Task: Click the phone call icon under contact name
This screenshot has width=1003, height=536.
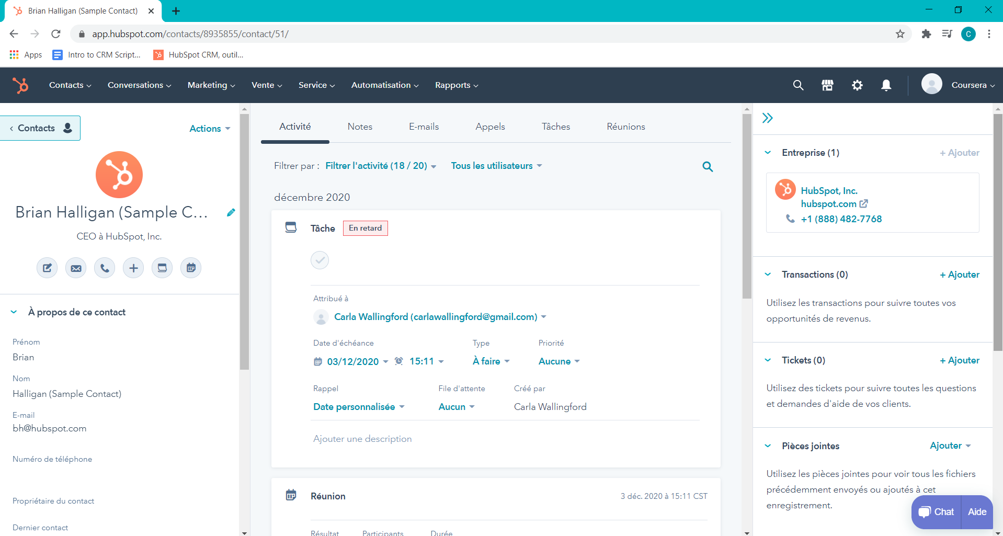Action: (x=105, y=268)
